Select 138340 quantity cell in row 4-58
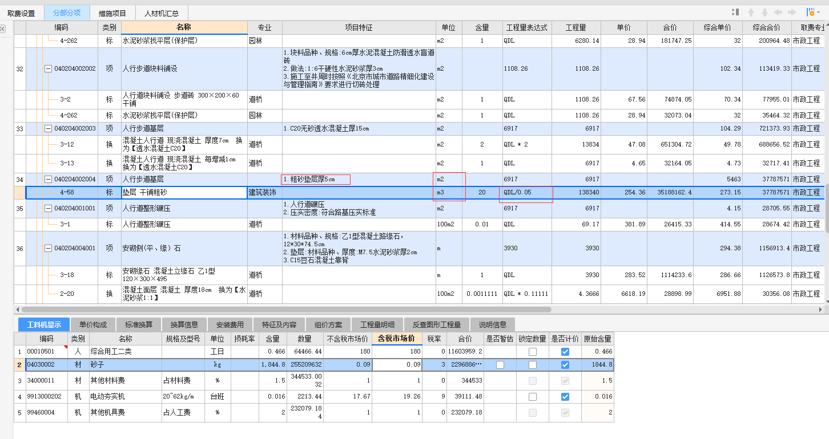This screenshot has height=439, width=829. click(x=576, y=193)
